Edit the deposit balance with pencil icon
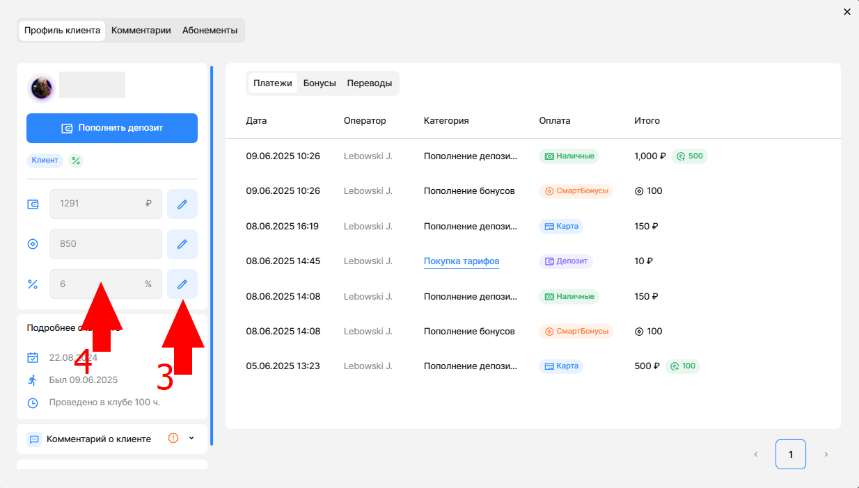 pyautogui.click(x=182, y=204)
